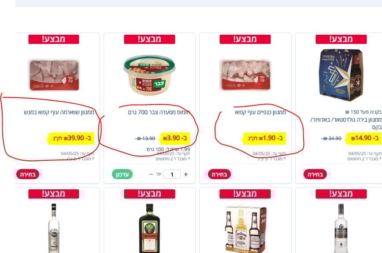Open the Jim Beam party pack image
Screen dimensions: 382x253
coord(245,229)
